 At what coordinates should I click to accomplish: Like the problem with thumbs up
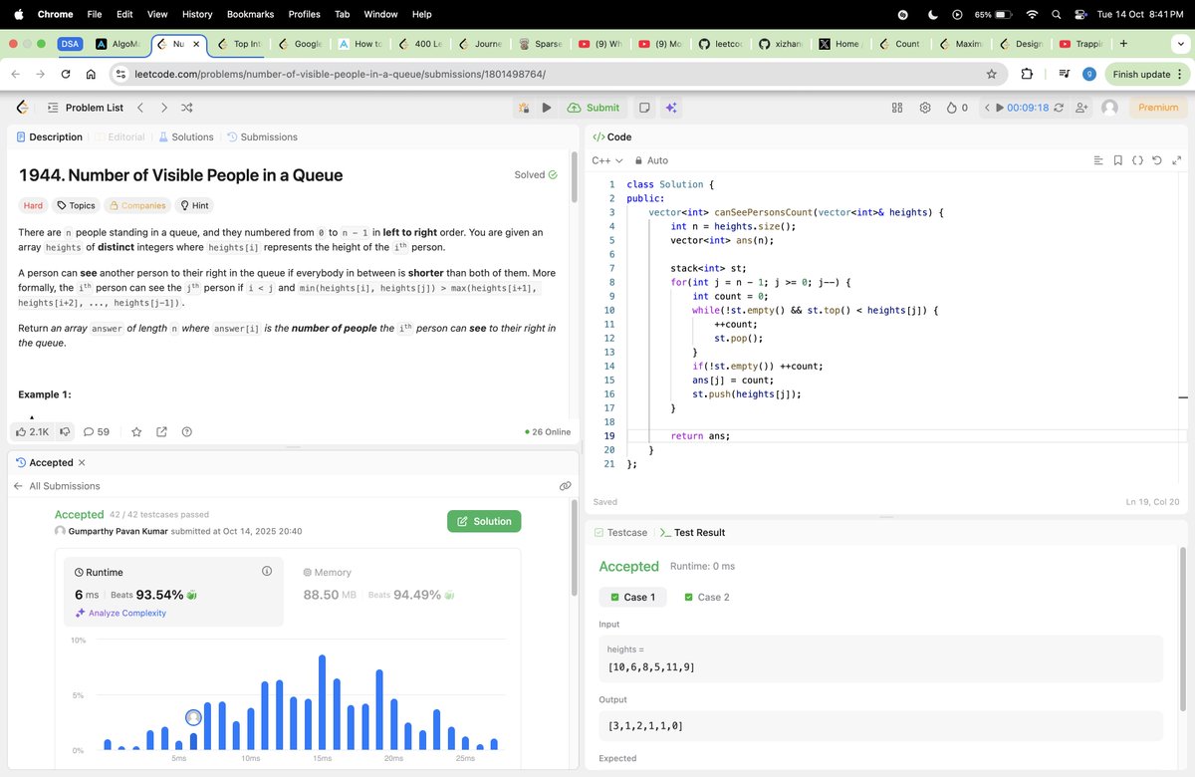click(x=32, y=432)
